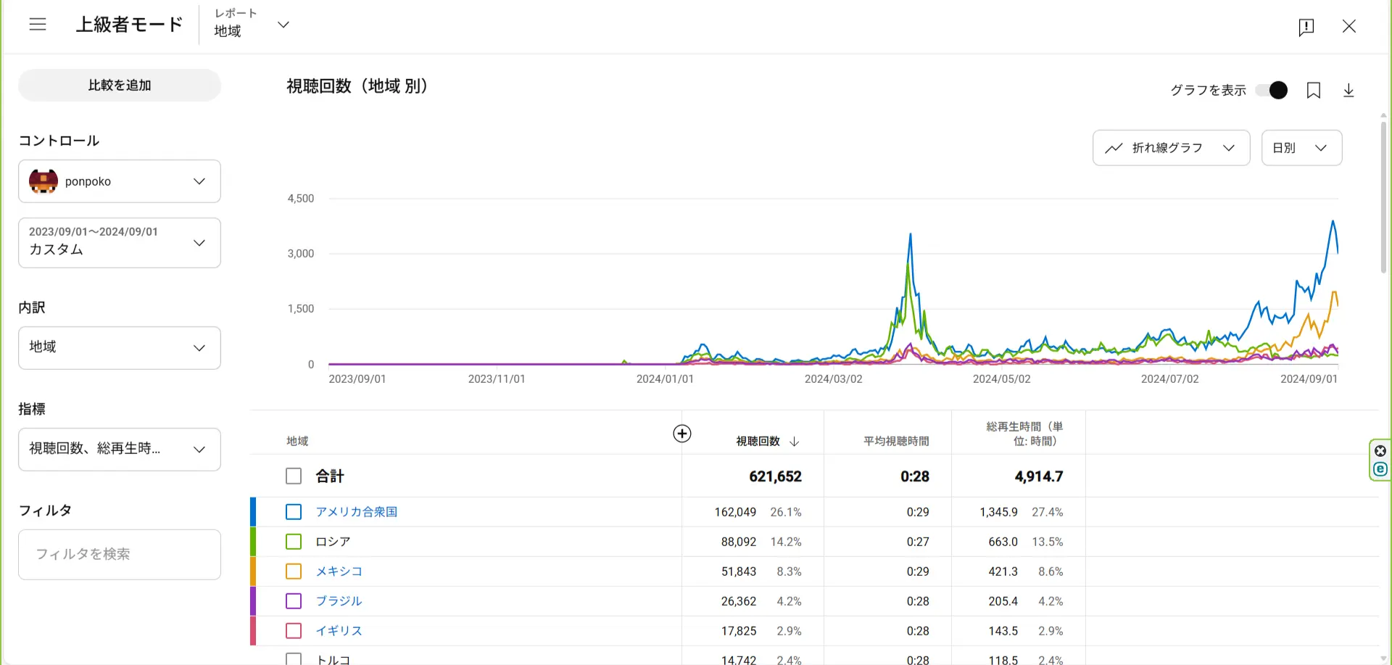Add a metric column with plus icon
This screenshot has height=665, width=1392.
tap(681, 434)
